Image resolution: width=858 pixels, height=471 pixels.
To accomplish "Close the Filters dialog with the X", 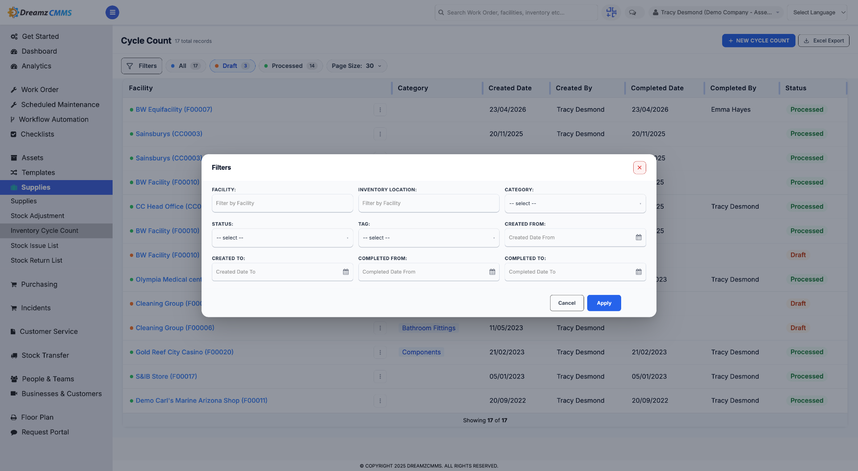I will 639,168.
